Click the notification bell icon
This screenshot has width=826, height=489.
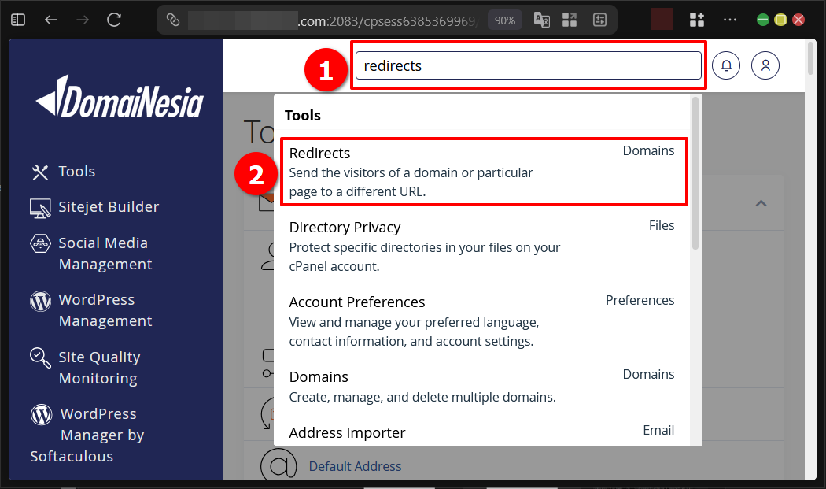click(x=725, y=65)
